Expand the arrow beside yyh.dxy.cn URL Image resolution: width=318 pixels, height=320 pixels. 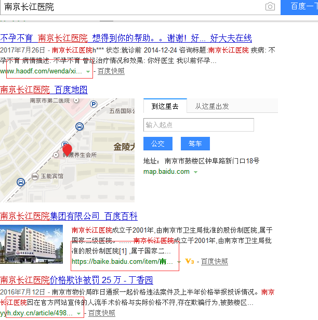click(x=79, y=313)
